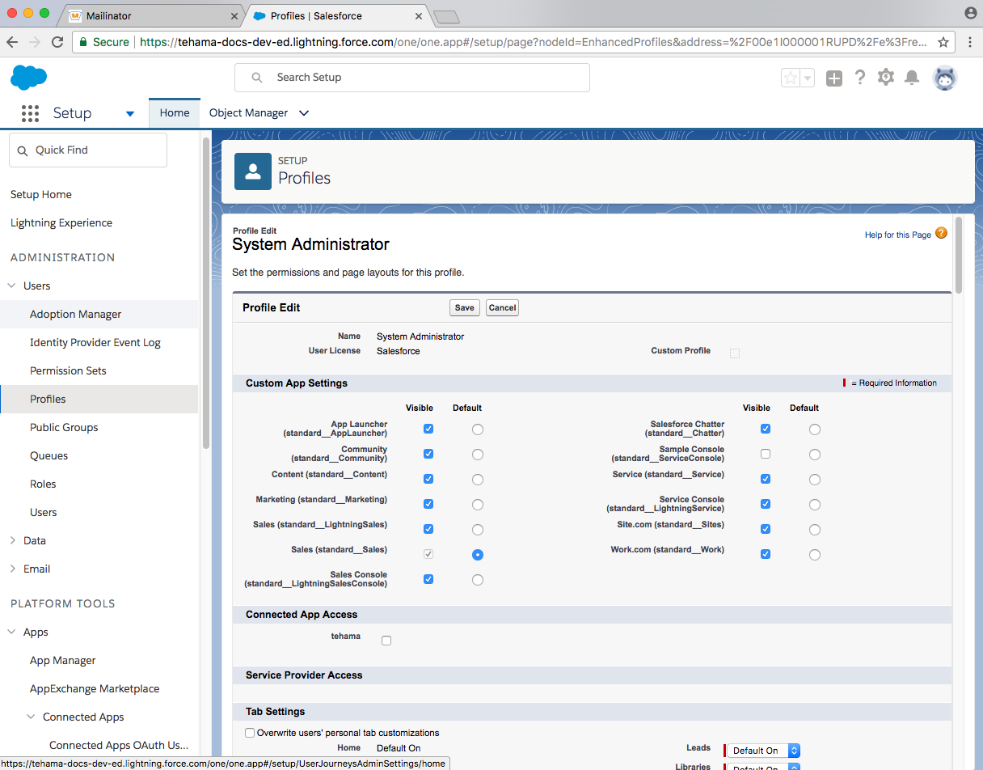Viewport: 983px width, 770px height.
Task: Switch to the Home tab
Action: (175, 113)
